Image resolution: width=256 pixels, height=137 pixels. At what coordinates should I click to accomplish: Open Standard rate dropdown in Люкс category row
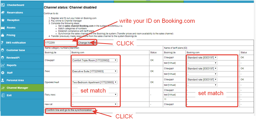pos(202,68)
